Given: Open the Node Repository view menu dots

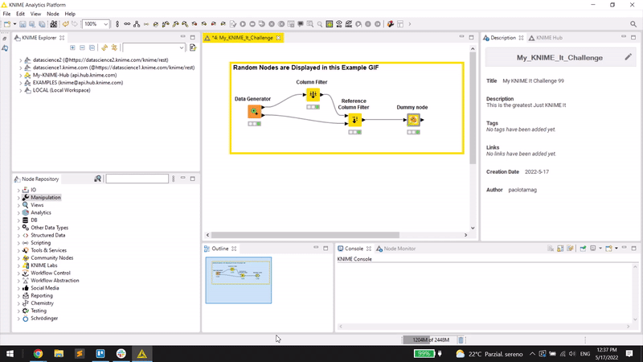Looking at the screenshot, I should [174, 179].
